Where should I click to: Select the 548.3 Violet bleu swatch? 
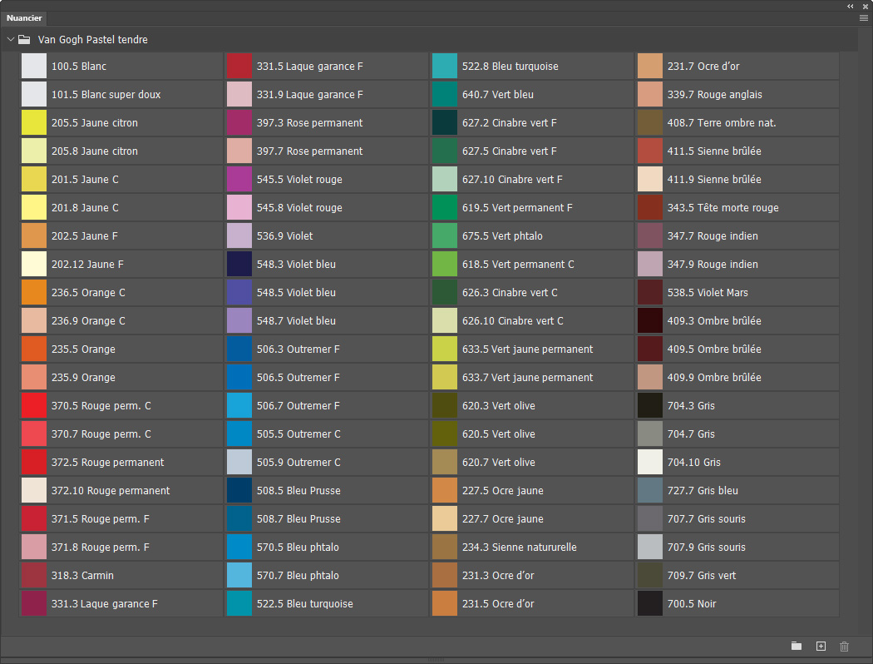pos(239,264)
